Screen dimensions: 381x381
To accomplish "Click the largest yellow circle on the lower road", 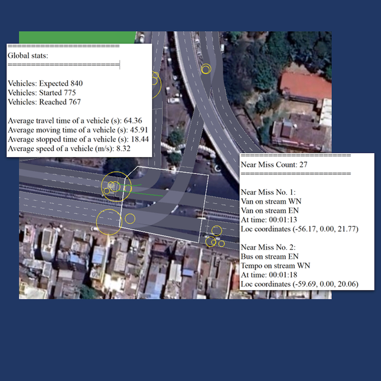I will coord(109,222).
